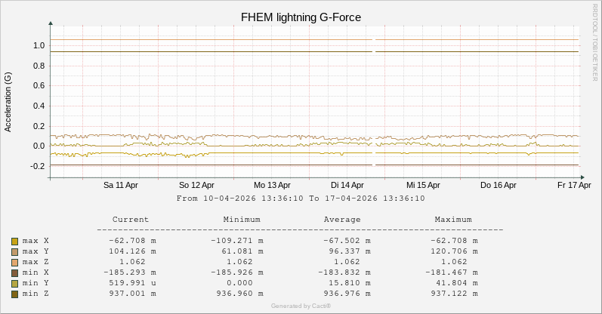This screenshot has height=314, width=602.
Task: Click the min X legend color swatch
Action: coord(14,272)
